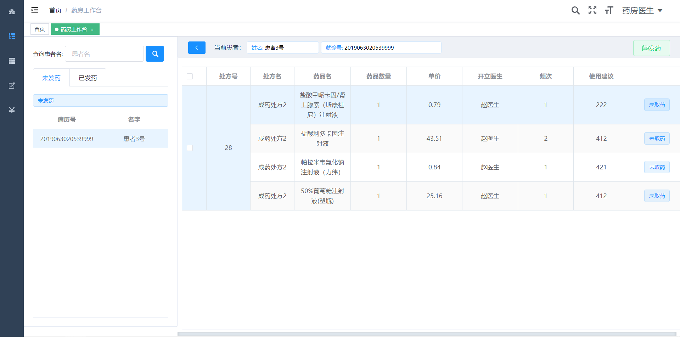This screenshot has height=337, width=680.
Task: Select patient row 2019063020539999
Action: coord(101,139)
